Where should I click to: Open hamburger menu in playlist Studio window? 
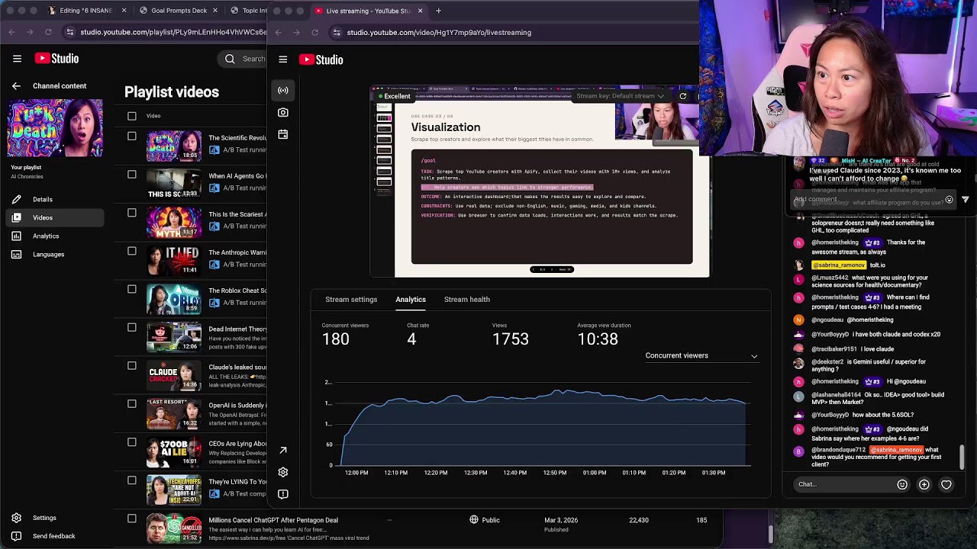click(x=17, y=58)
